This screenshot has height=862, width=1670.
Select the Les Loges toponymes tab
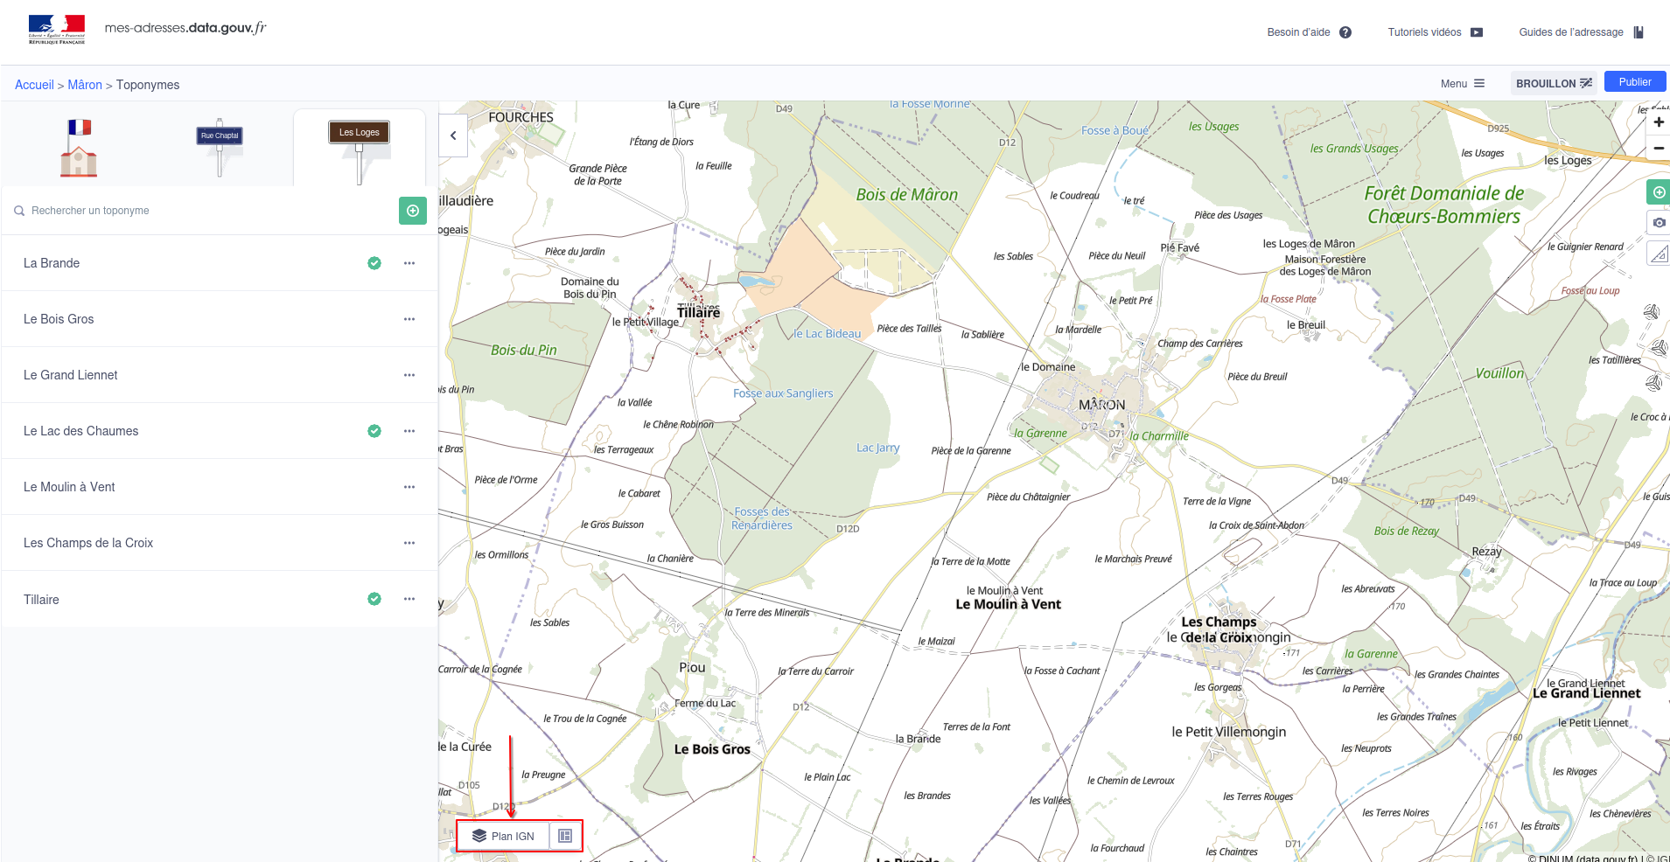(x=359, y=148)
